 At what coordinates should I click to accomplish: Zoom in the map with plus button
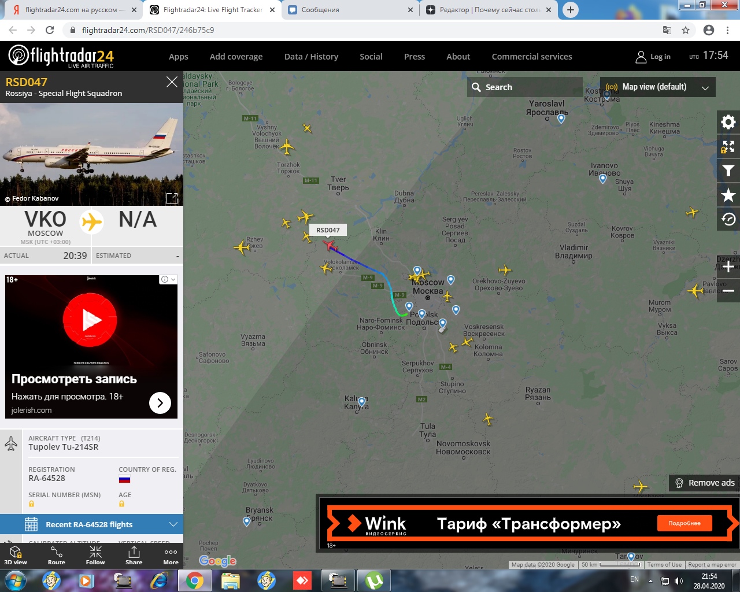728,267
